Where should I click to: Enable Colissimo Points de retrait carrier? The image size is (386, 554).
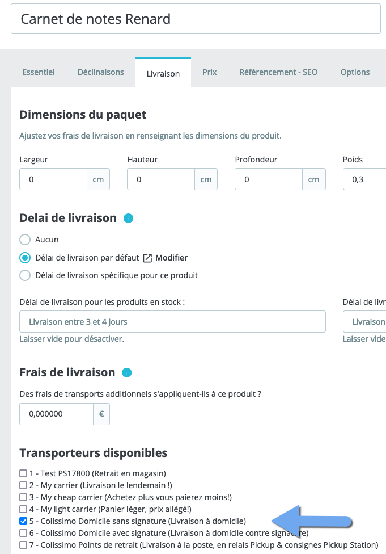tap(23, 545)
